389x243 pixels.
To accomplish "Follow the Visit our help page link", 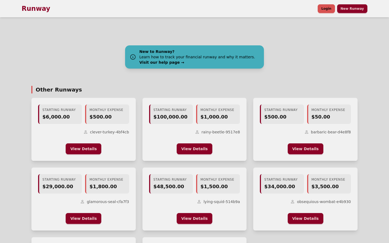I will (x=162, y=62).
